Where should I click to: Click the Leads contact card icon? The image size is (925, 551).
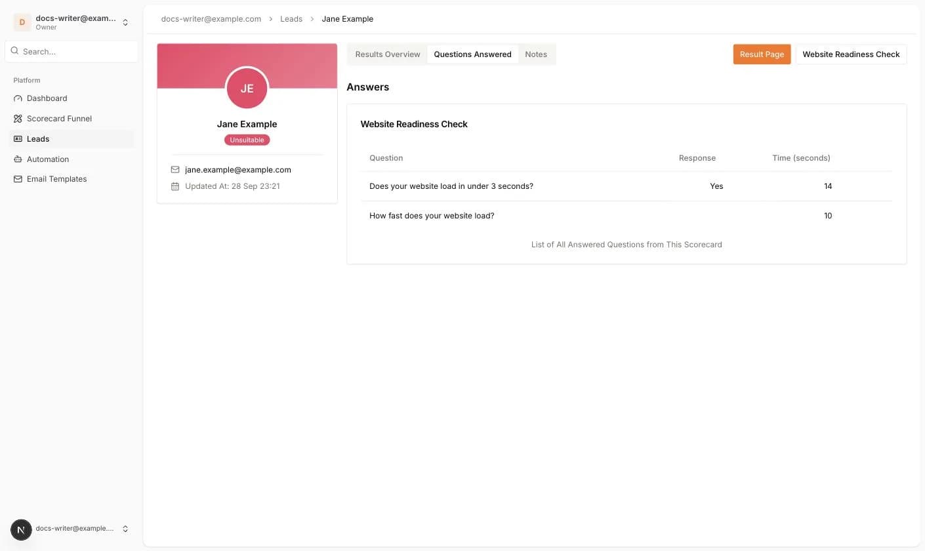tap(18, 139)
